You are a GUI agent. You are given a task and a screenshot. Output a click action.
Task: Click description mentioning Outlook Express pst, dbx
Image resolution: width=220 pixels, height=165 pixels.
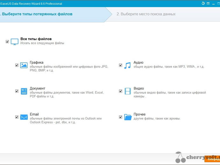[66, 120]
